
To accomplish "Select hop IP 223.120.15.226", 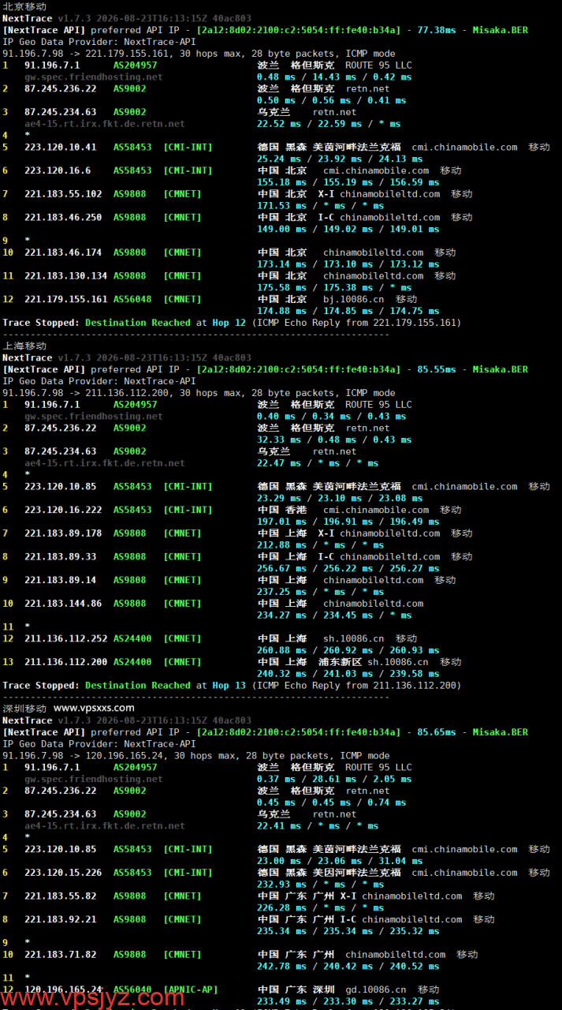I will point(63,873).
